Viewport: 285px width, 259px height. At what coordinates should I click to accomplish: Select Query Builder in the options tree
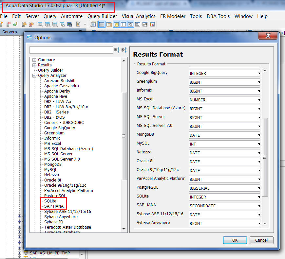pyautogui.click(x=50, y=70)
